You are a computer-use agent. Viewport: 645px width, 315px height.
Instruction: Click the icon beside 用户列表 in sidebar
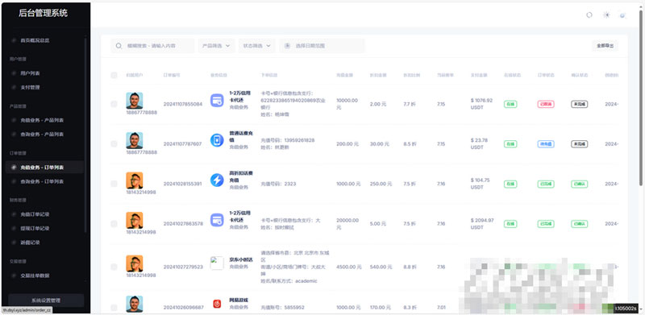point(14,73)
